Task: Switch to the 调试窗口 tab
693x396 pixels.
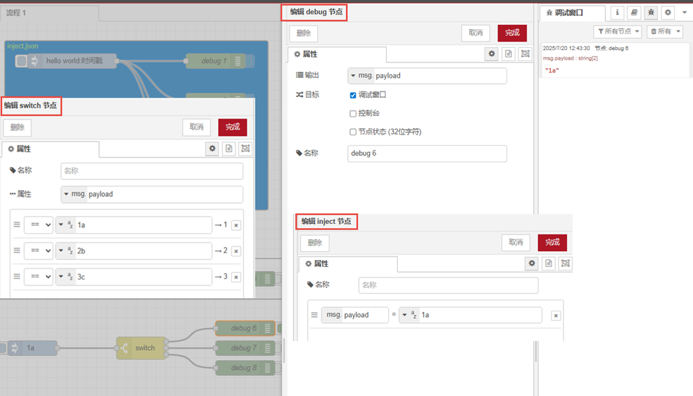Action: pyautogui.click(x=572, y=13)
